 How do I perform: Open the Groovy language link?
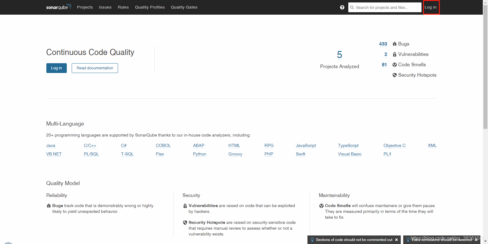point(235,154)
